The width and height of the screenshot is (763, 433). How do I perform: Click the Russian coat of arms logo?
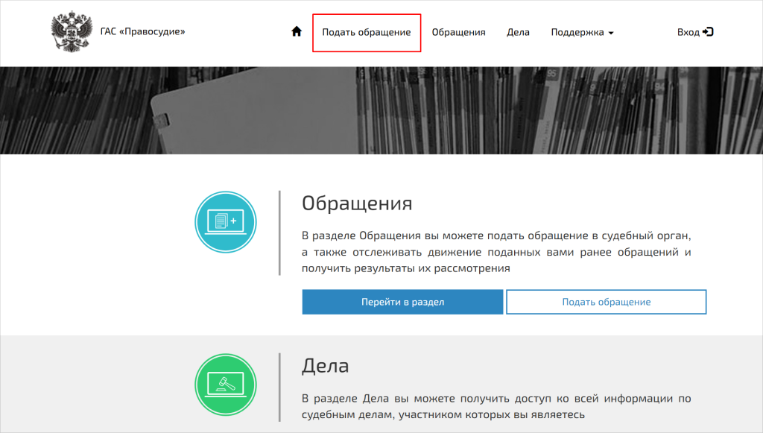[72, 31]
